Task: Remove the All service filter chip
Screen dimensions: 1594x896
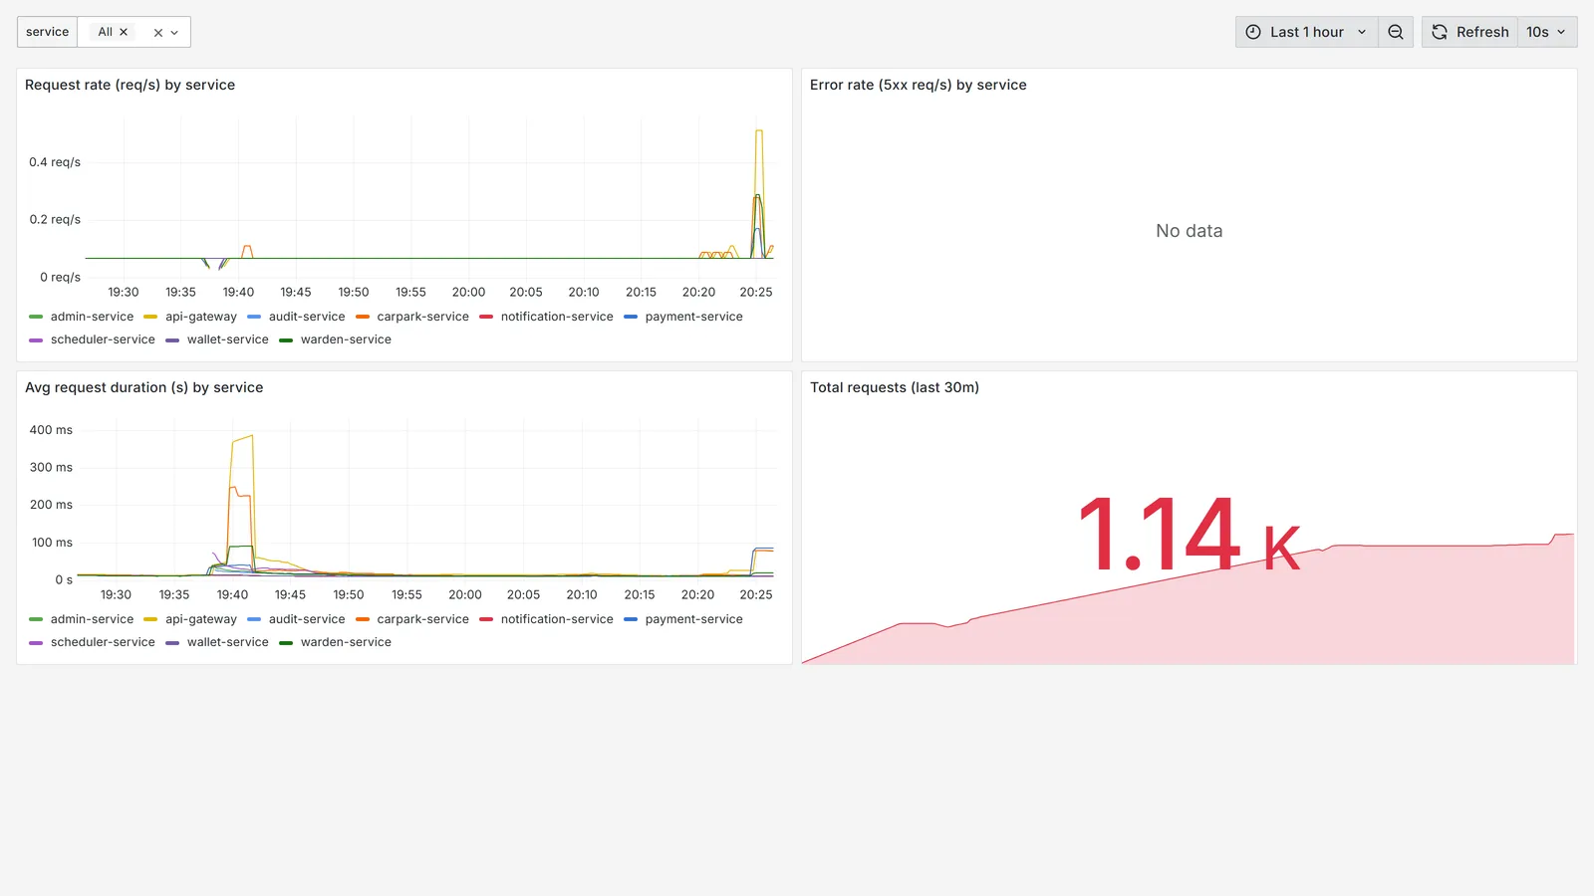Action: coord(124,32)
